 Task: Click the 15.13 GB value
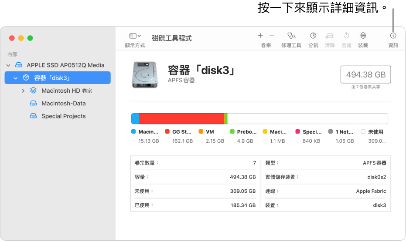[149, 141]
